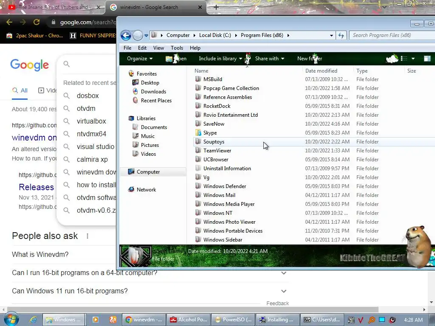
Task: Switch to PowerISO taskbar window
Action: pyautogui.click(x=233, y=320)
